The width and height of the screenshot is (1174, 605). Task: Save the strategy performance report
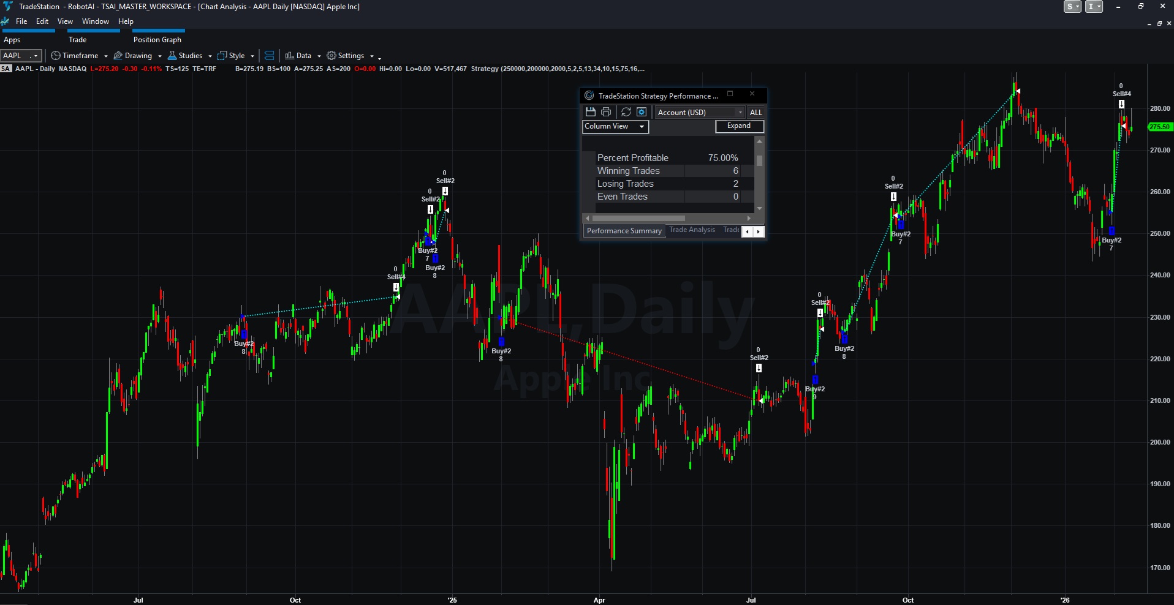590,112
